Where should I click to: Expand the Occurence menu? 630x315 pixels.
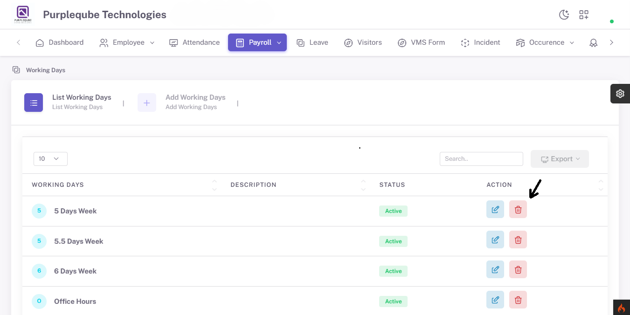point(545,42)
